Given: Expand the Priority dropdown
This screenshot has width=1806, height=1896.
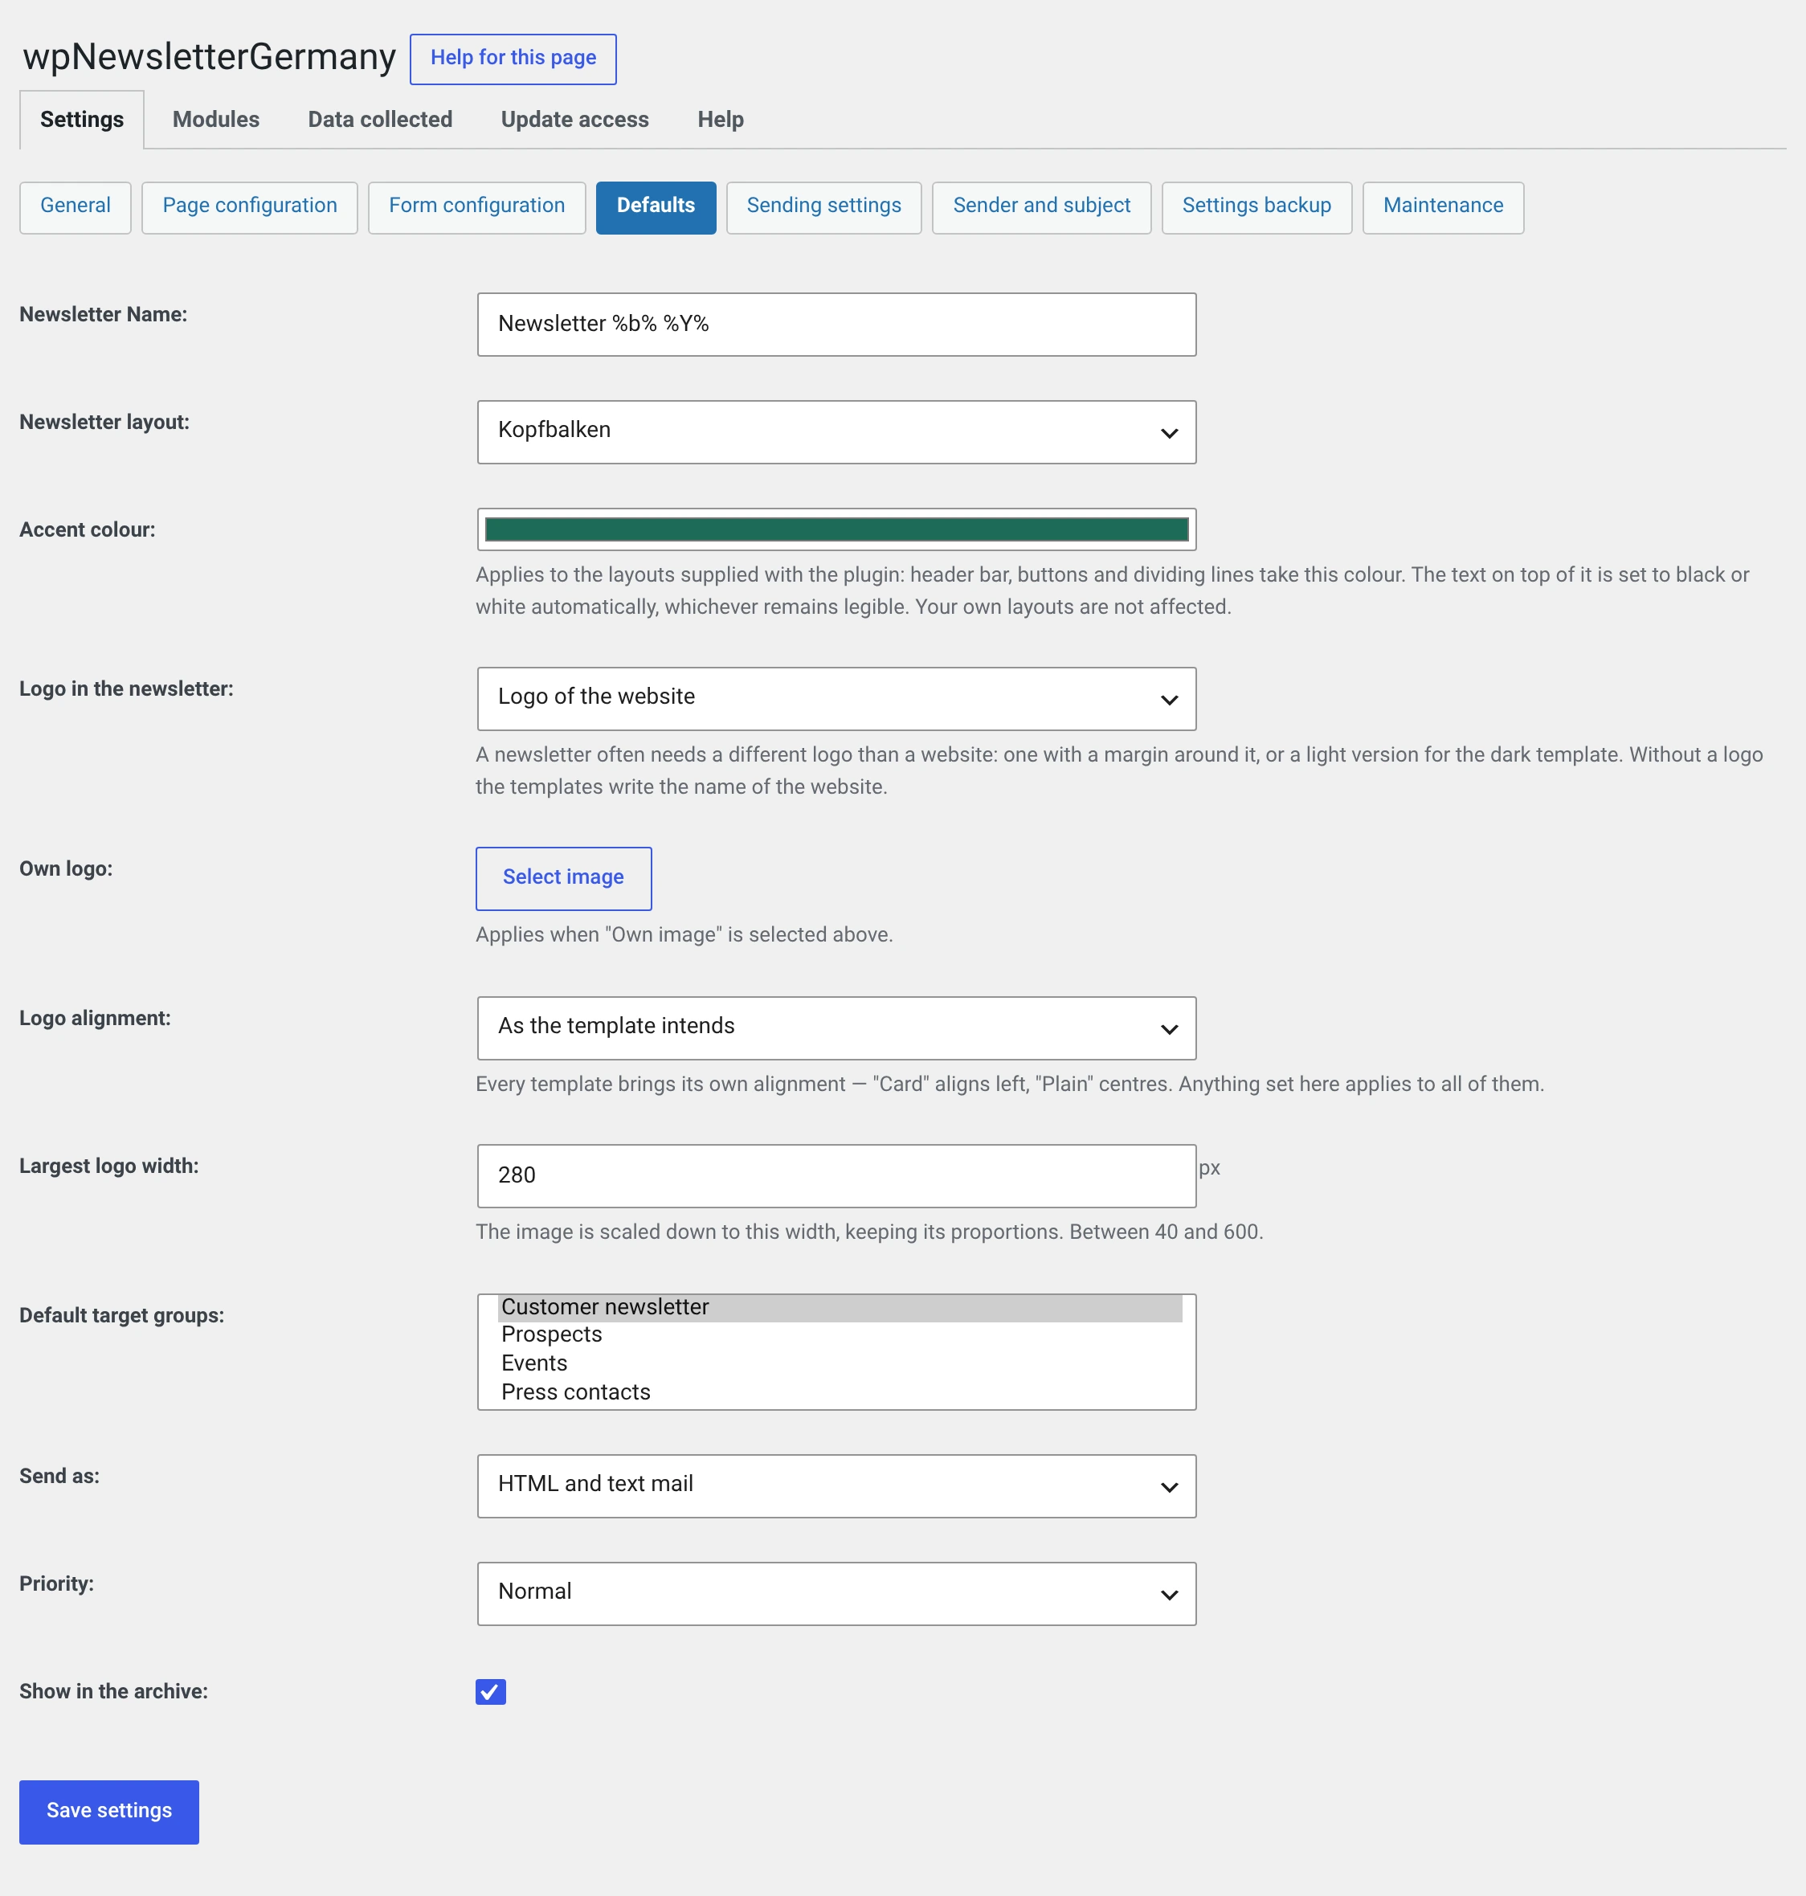Looking at the screenshot, I should [x=836, y=1594].
